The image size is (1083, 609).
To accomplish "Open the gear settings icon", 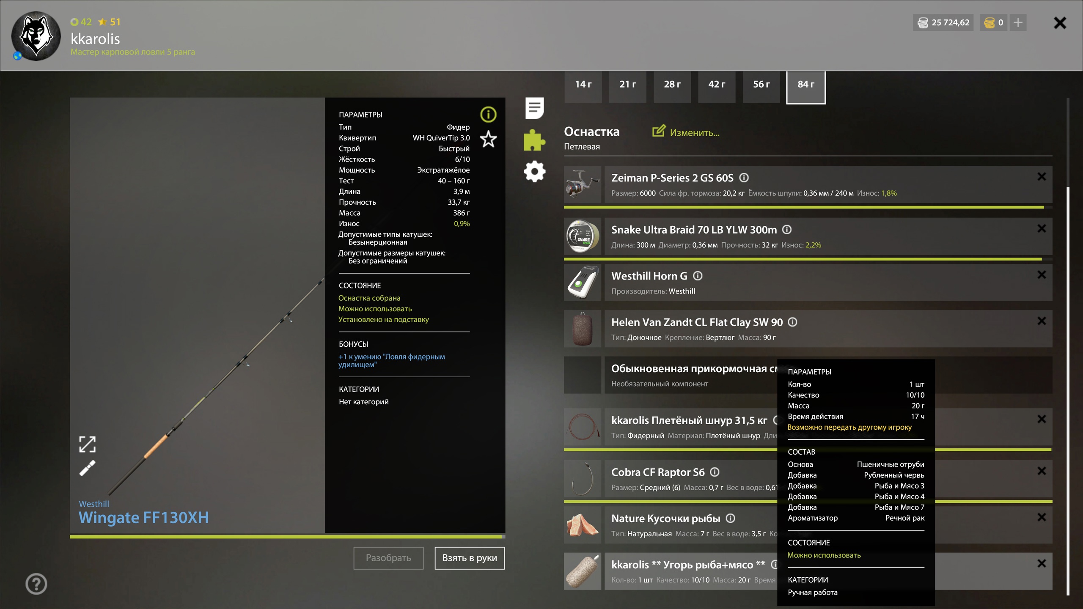I will coord(534,171).
